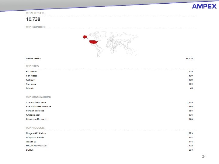Select the TOTAL RESULTS heading
Screen dimensions: 219x164
coord(35,13)
